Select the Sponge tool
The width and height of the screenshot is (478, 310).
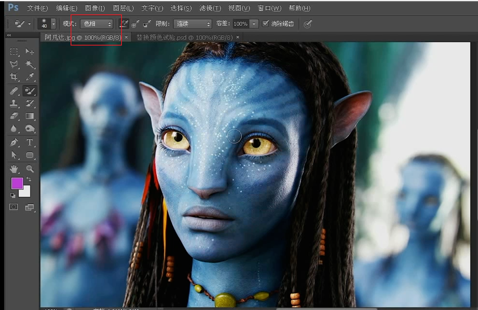tap(30, 129)
